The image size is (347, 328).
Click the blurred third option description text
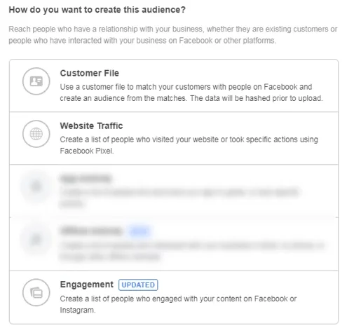tap(179, 198)
